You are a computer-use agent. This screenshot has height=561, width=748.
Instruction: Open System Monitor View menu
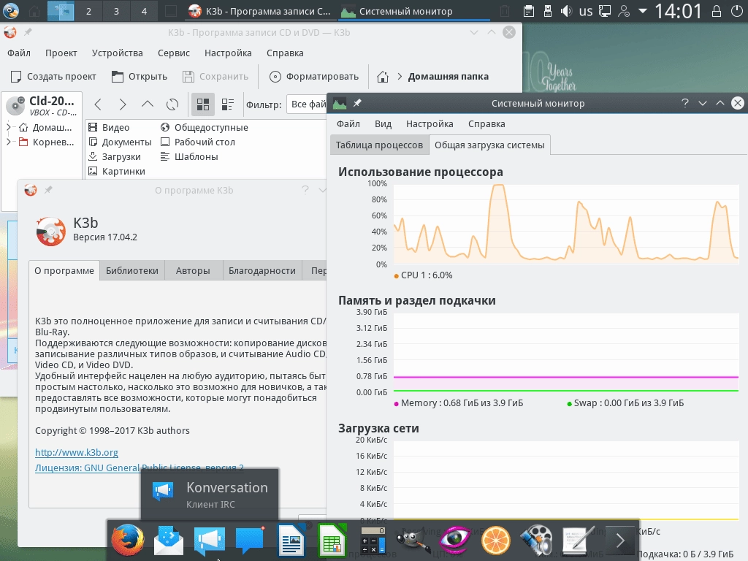click(x=383, y=124)
